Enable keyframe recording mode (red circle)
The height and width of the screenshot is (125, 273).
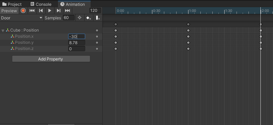[x=23, y=11]
